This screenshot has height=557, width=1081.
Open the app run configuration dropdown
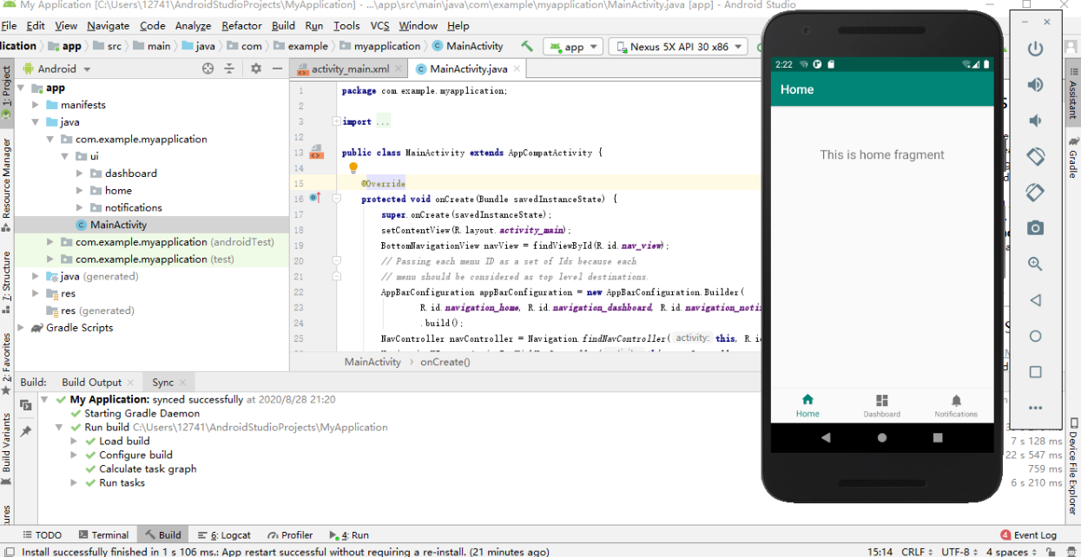coord(574,47)
